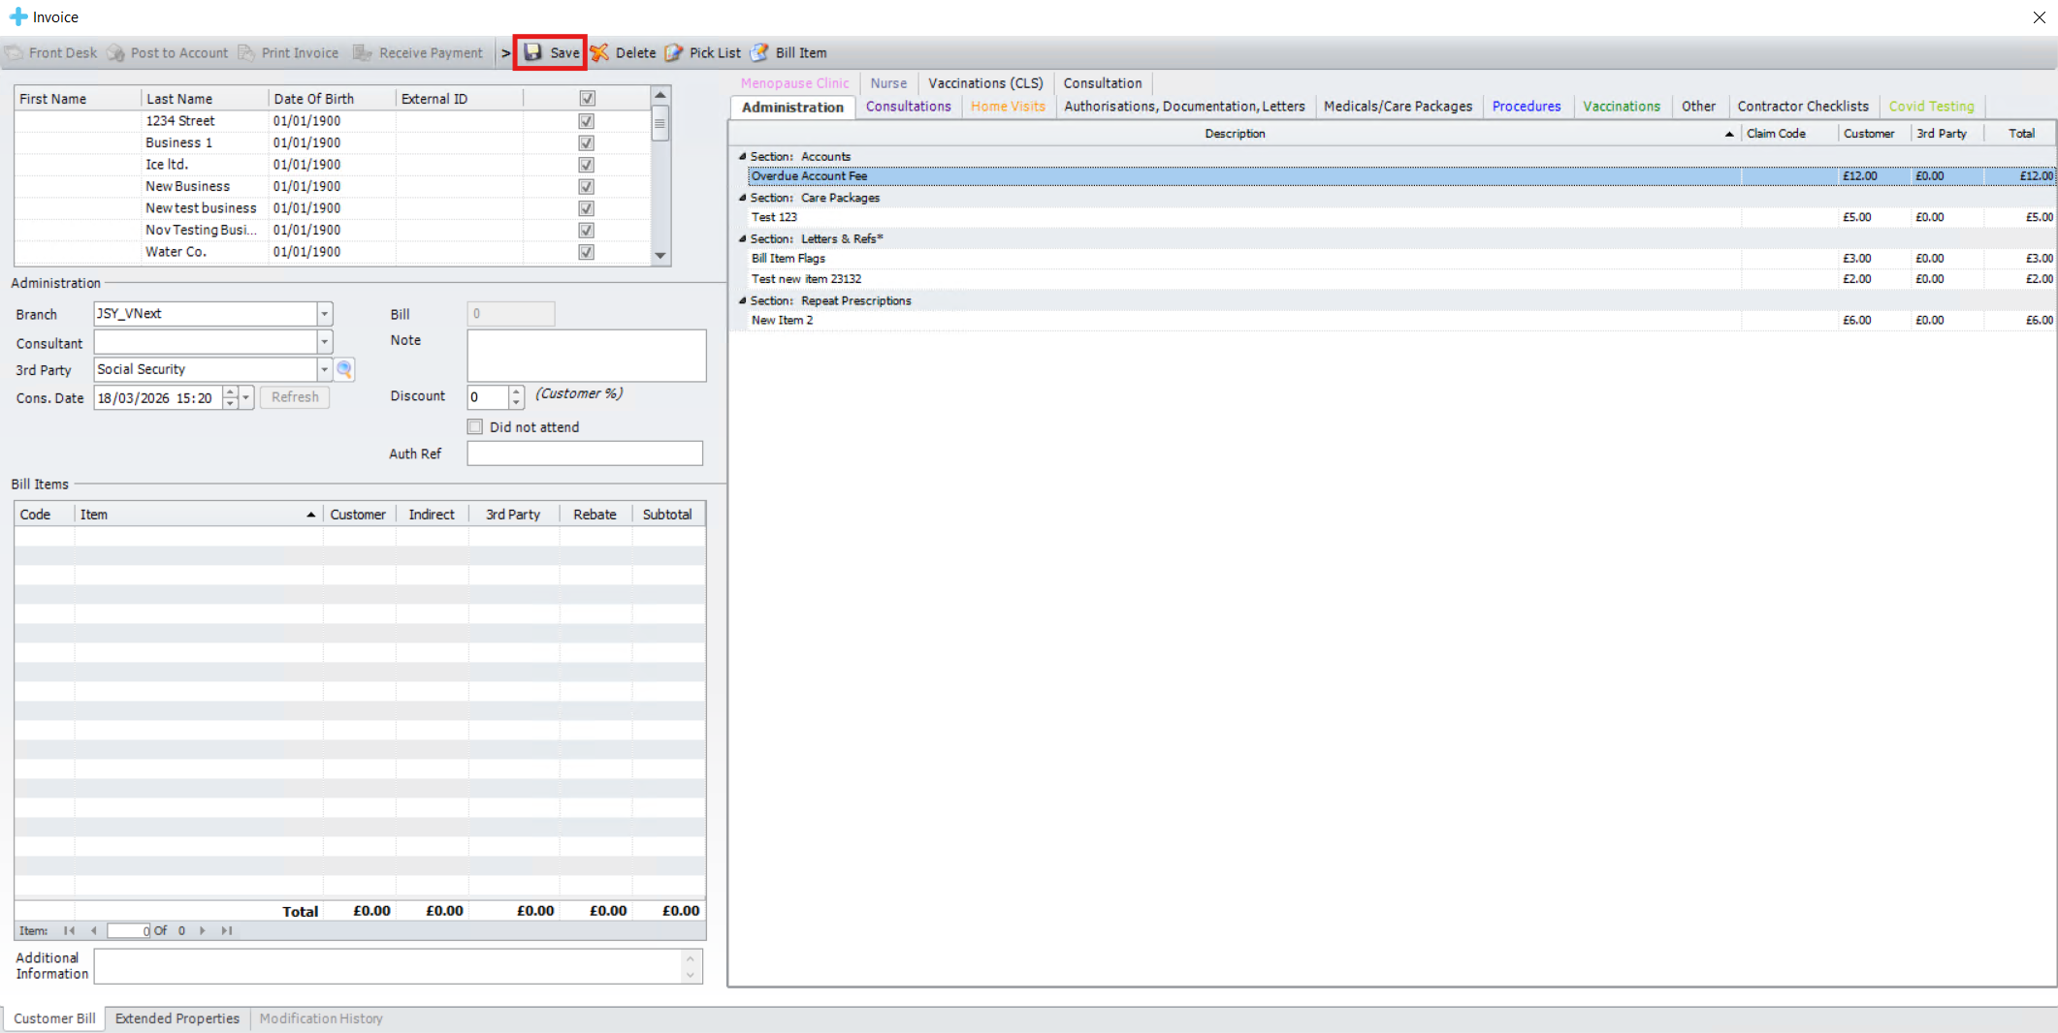Click the Refresh button
The image size is (2058, 1033).
tap(295, 397)
